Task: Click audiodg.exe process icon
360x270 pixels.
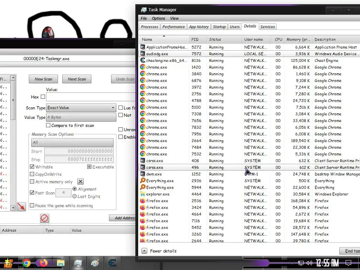Action: coord(143,54)
